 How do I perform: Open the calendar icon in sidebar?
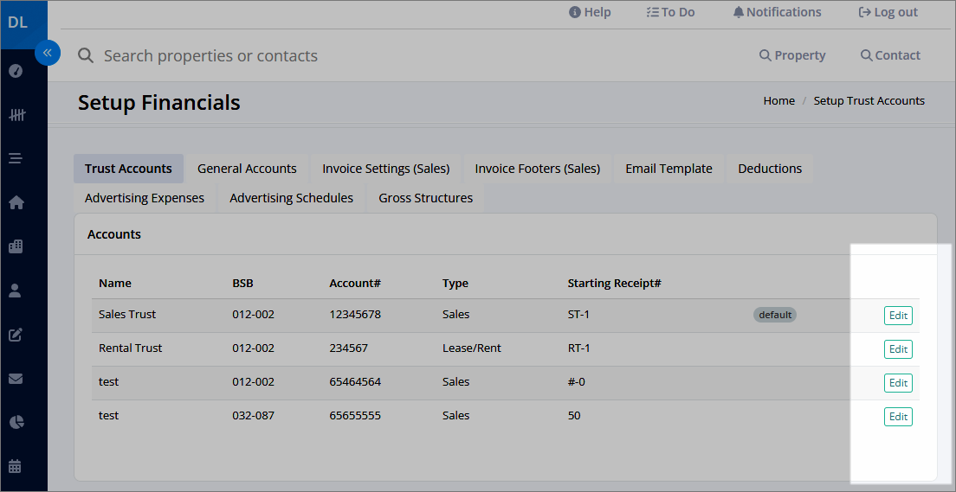click(16, 466)
